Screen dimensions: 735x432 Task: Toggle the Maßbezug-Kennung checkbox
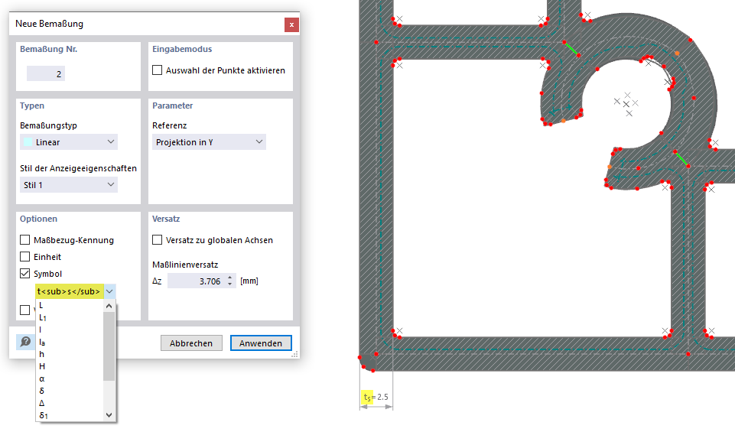pos(24,240)
